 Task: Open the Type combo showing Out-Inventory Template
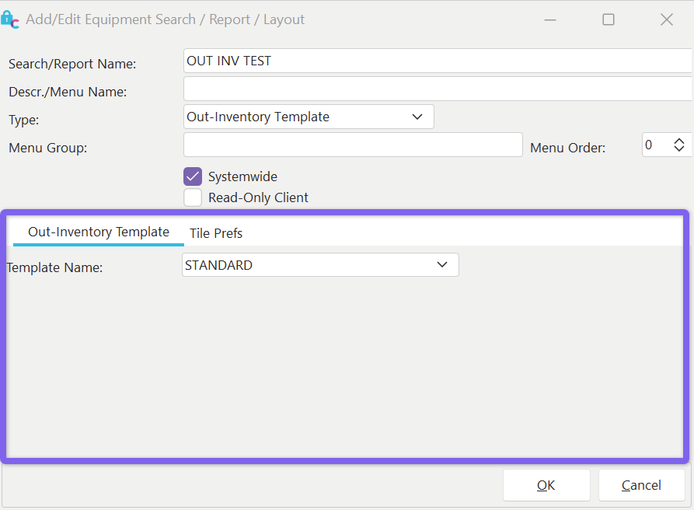(x=295, y=117)
